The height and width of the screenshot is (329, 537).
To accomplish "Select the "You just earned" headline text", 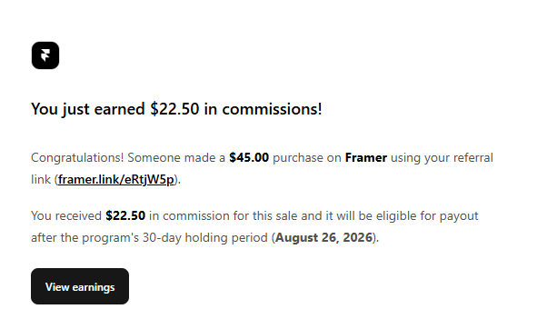I will (88, 109).
